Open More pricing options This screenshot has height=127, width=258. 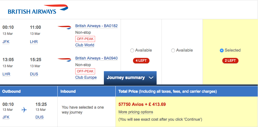click(136, 112)
